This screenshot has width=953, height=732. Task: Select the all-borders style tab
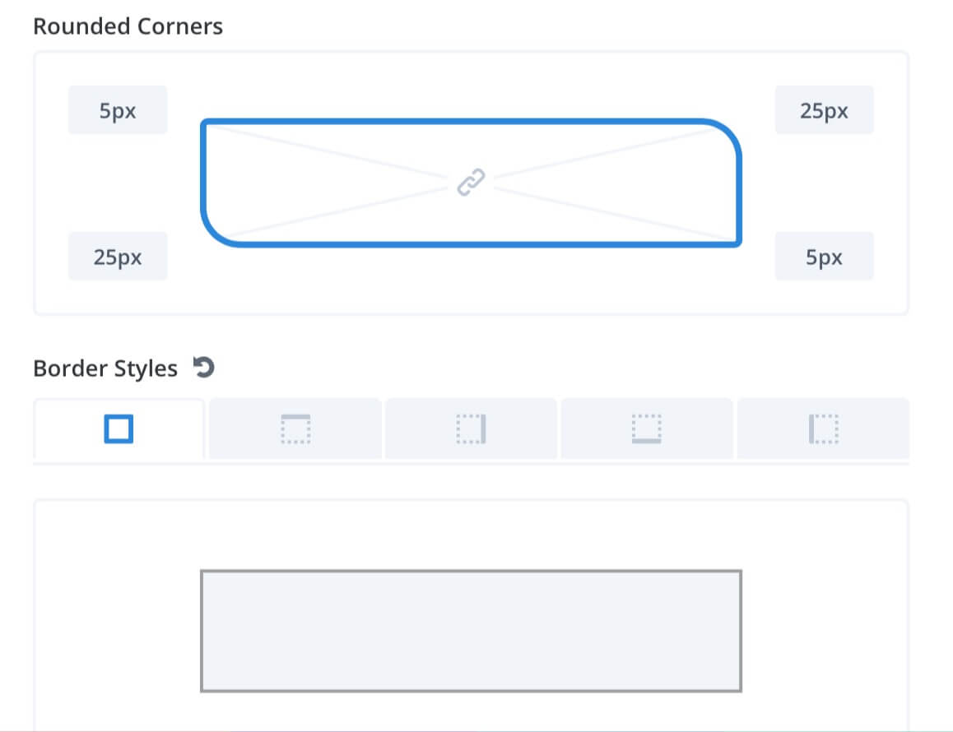coord(119,429)
